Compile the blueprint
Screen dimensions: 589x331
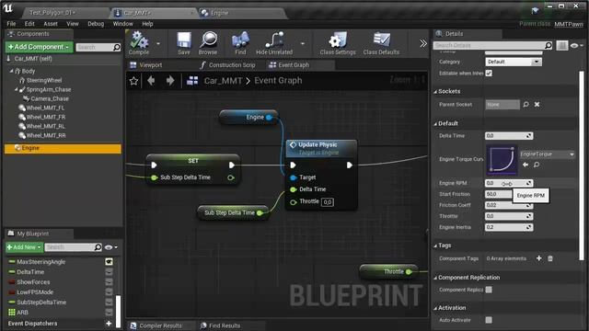pos(139,43)
